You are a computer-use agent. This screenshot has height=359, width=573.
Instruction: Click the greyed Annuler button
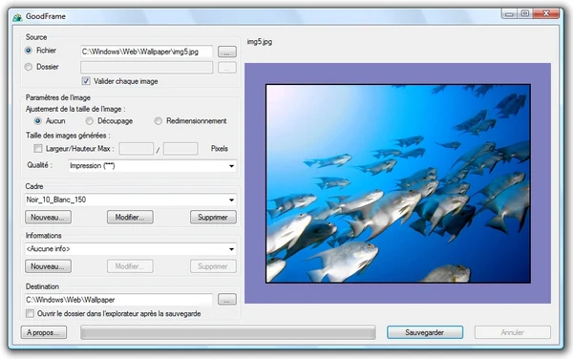point(513,332)
